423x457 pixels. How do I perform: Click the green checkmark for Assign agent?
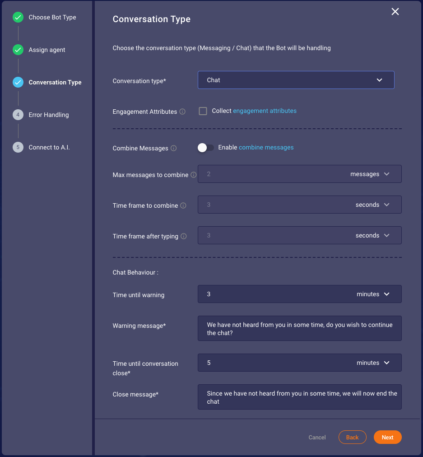[18, 50]
